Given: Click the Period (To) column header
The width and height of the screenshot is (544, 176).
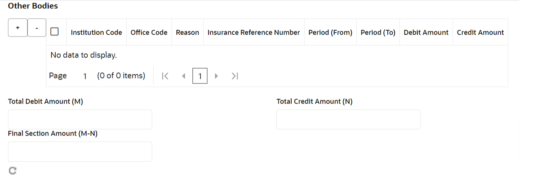Looking at the screenshot, I should (x=378, y=32).
